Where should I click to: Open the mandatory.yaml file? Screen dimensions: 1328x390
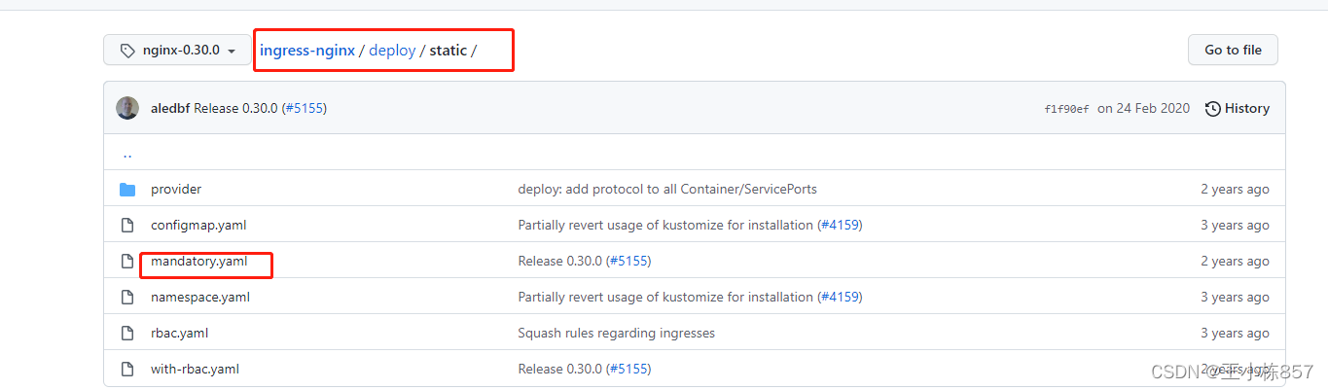pos(199,261)
